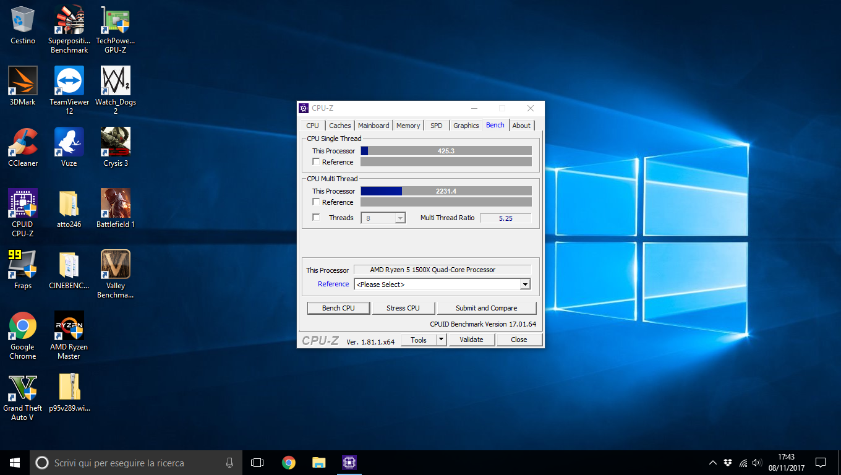Switch to the Graphics tab
The width and height of the screenshot is (841, 475).
tap(466, 126)
